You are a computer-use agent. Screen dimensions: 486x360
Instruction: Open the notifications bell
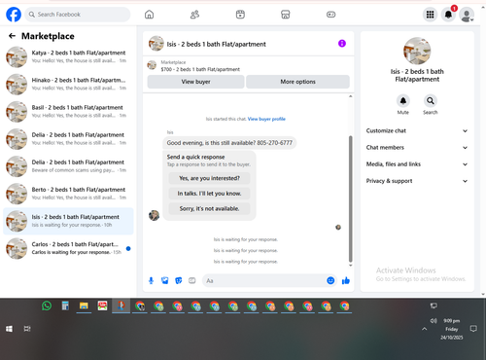point(448,15)
